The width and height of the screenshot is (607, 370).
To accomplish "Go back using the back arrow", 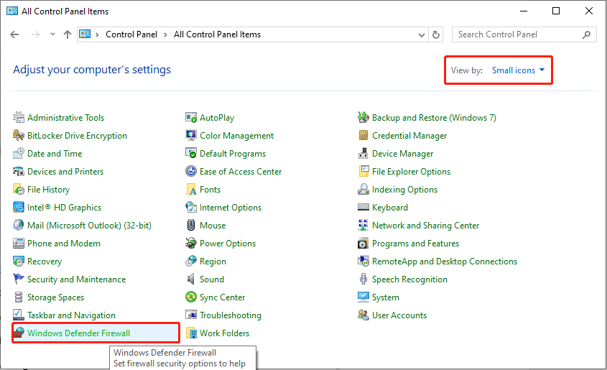I will click(14, 34).
